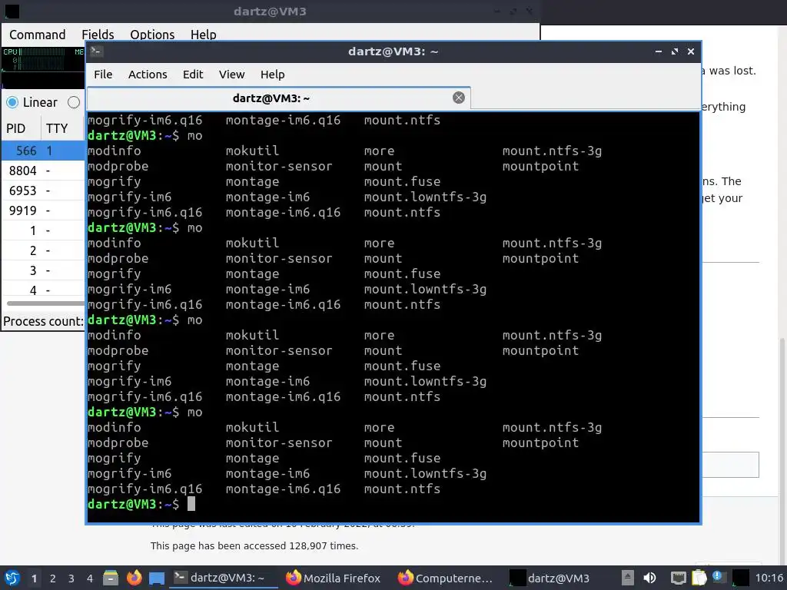This screenshot has width=787, height=590.
Task: Select process row with PID 566
Action: click(43, 151)
